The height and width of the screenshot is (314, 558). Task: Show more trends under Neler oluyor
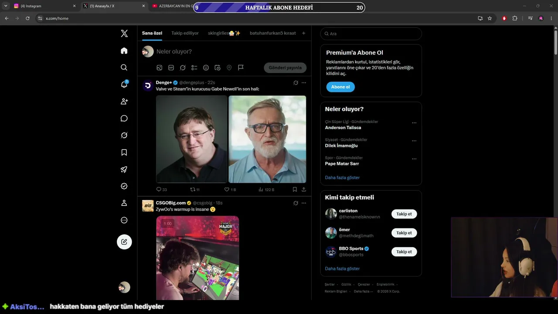tap(342, 177)
